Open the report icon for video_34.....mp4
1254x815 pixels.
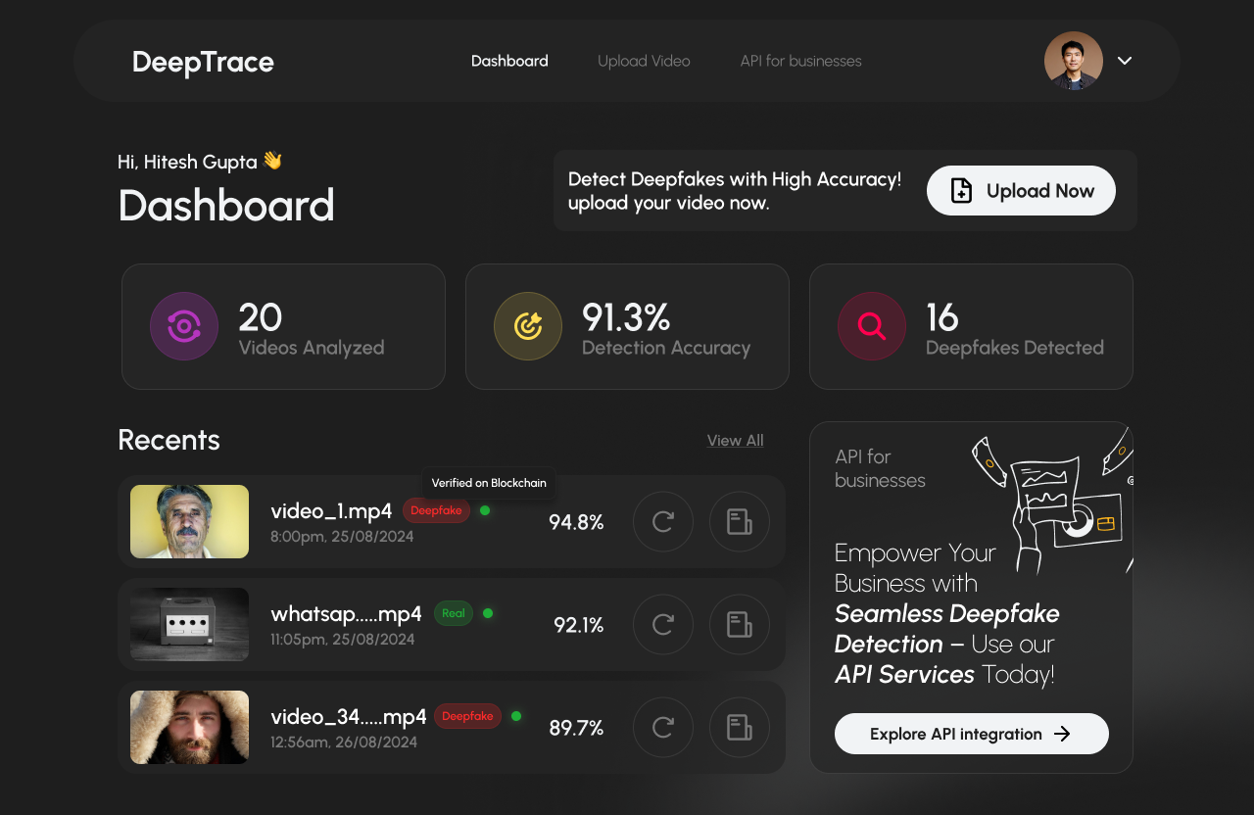tap(740, 727)
